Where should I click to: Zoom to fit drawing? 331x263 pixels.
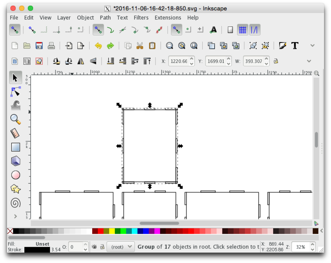point(182,46)
